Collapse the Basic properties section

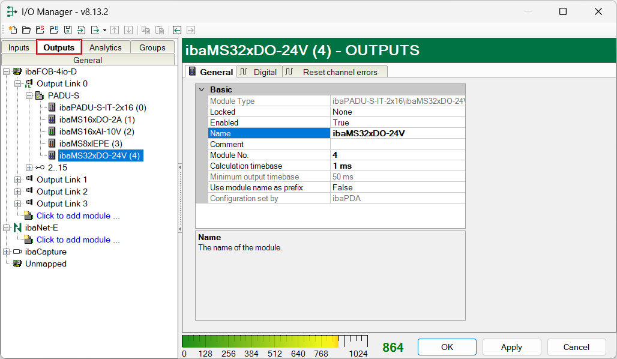point(202,89)
